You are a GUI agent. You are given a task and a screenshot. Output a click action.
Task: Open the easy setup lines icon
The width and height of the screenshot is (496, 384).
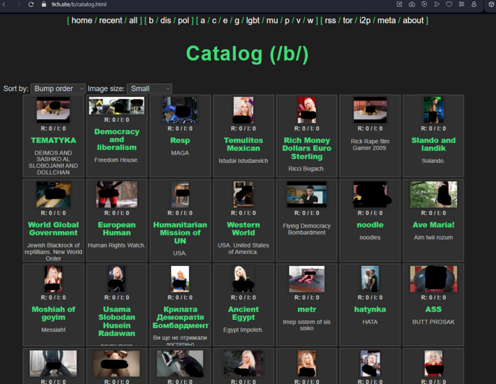461,4
